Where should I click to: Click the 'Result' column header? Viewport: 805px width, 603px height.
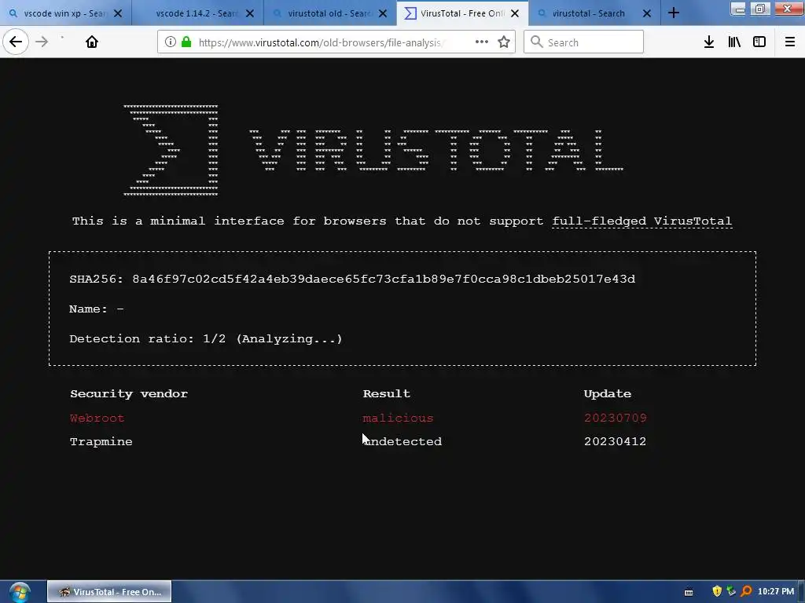[x=387, y=394]
